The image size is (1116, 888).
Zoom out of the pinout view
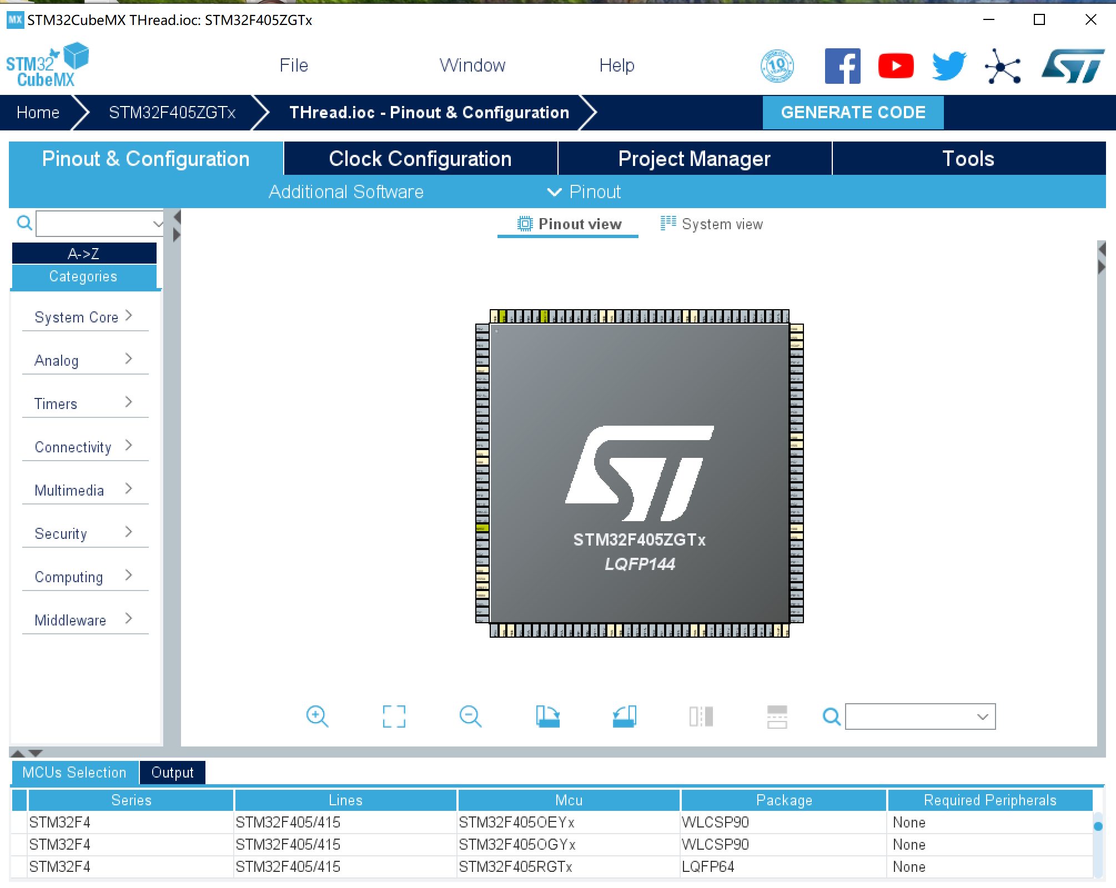click(470, 717)
